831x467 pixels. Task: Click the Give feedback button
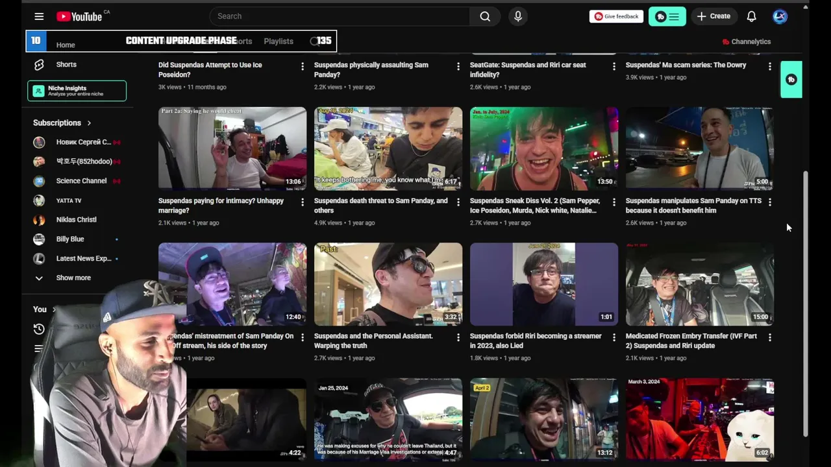click(616, 16)
